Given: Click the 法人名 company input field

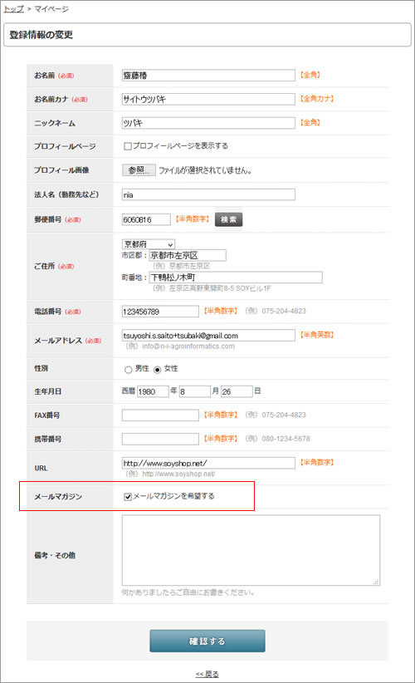Looking at the screenshot, I should [208, 194].
